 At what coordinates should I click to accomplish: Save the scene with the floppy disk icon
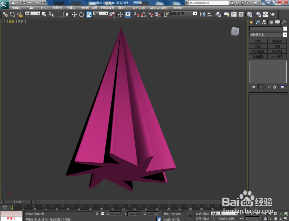24,3
